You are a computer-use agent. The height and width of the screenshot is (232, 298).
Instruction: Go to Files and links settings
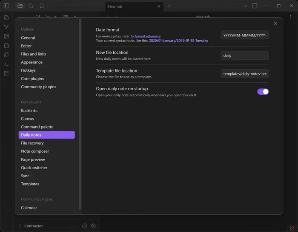point(47,54)
